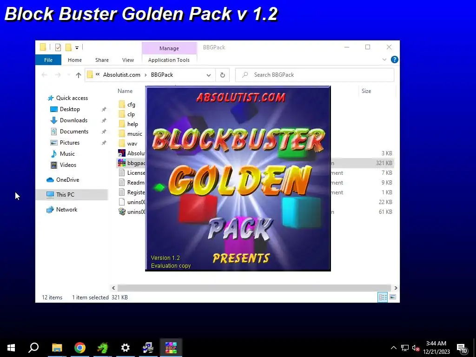Screen dimensions: 476x357
Task: Show hidden system tray icons
Action: pos(393,348)
